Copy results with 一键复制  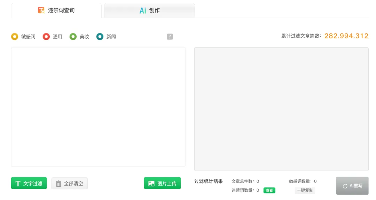pyautogui.click(x=305, y=190)
